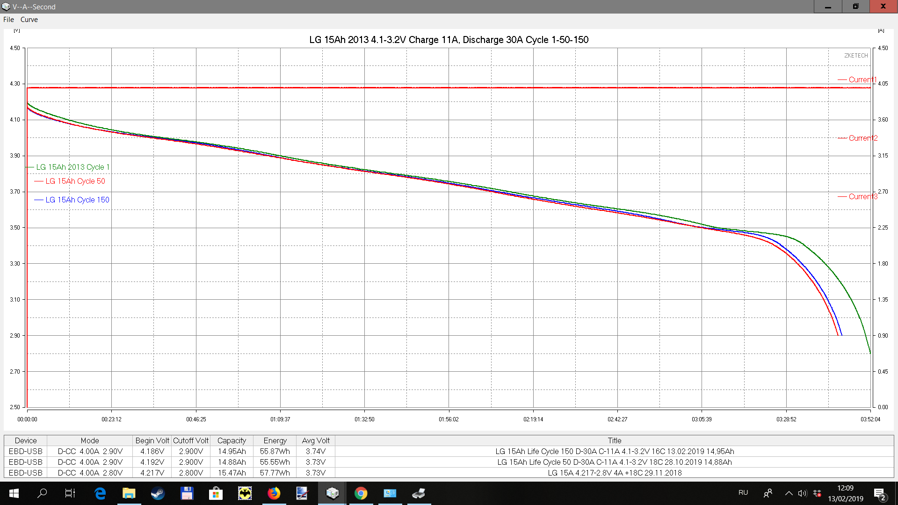The height and width of the screenshot is (505, 898).
Task: Launch Steam from the taskbar
Action: pos(158,493)
